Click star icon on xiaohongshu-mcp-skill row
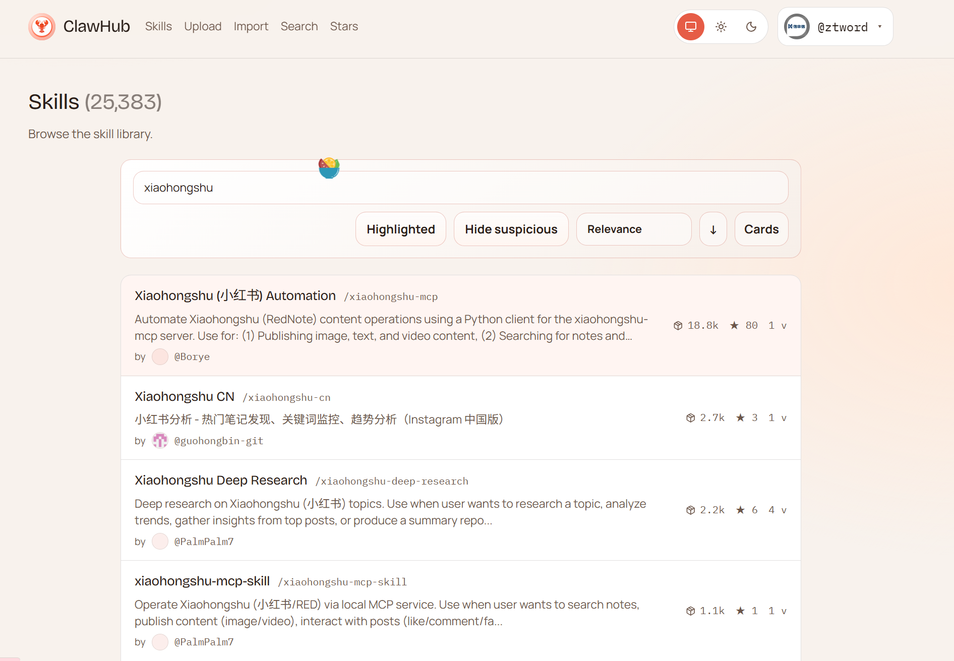The image size is (954, 661). 741,611
